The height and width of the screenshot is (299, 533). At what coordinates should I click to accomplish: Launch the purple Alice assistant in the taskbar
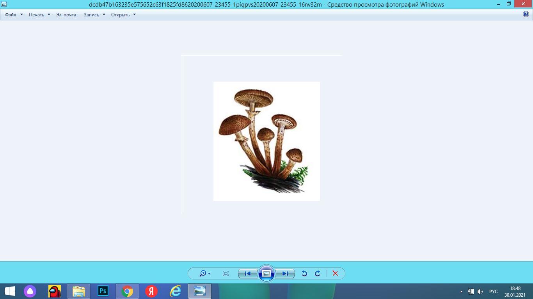(30, 291)
